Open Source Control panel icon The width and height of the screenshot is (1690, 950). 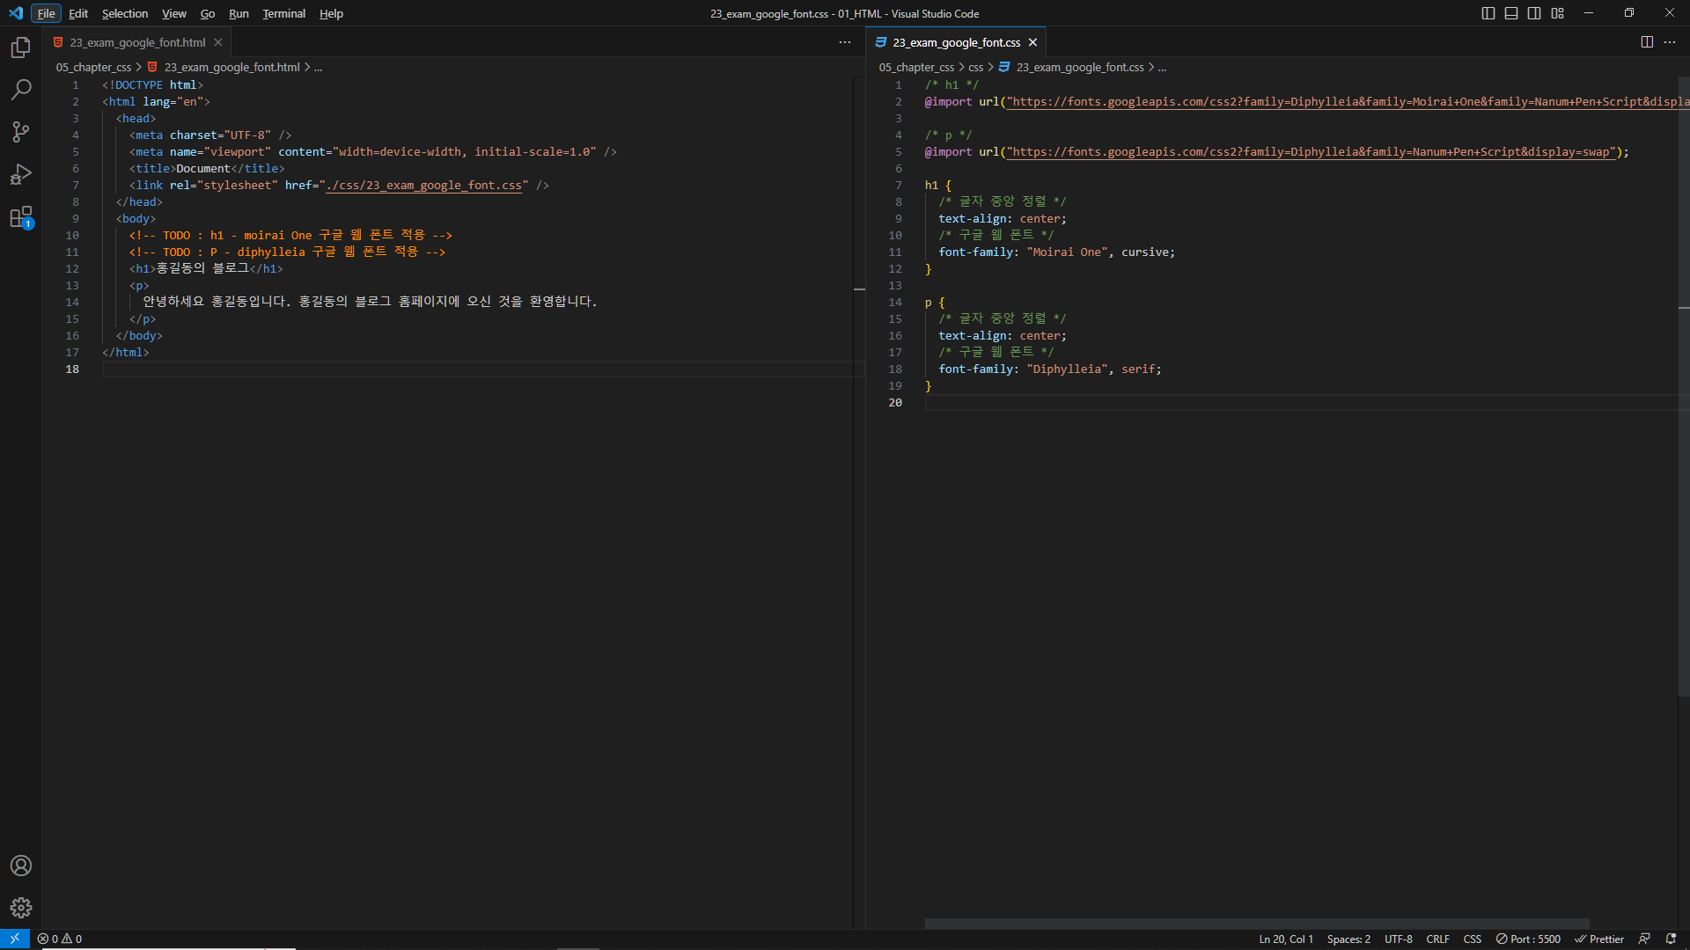click(21, 132)
